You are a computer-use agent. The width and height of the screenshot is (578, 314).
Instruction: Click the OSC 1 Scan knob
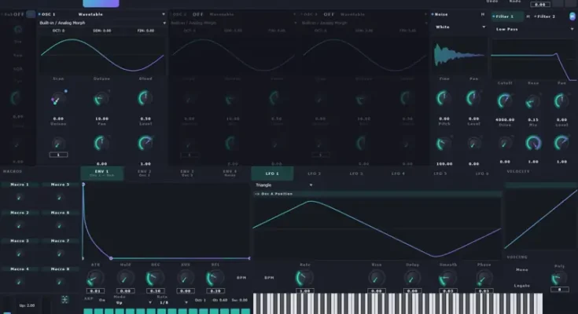pos(57,100)
